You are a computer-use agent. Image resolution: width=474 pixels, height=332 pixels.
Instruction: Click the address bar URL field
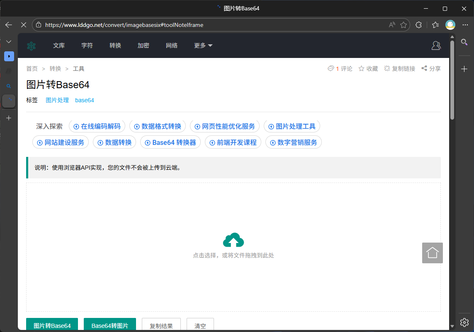pos(207,25)
